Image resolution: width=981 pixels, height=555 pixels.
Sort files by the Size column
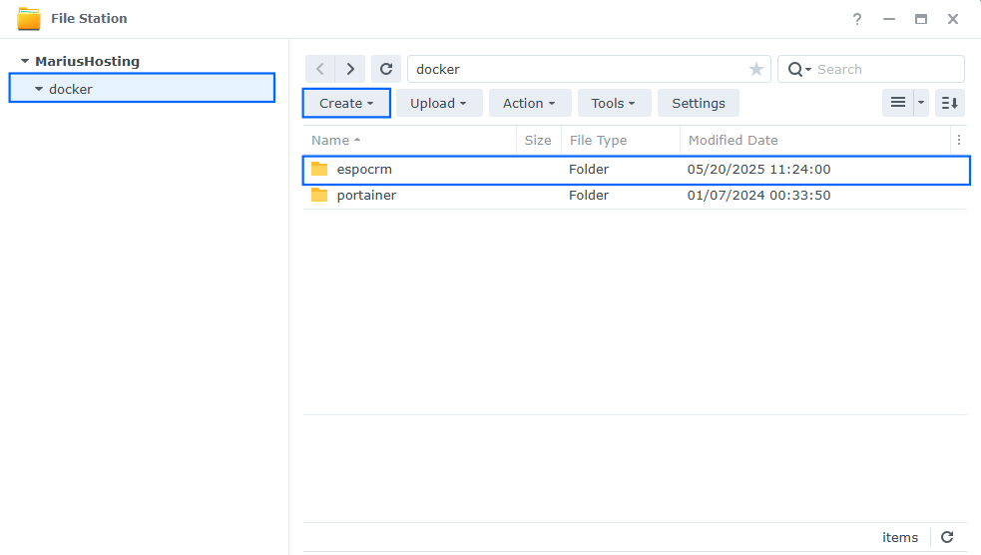coord(538,140)
